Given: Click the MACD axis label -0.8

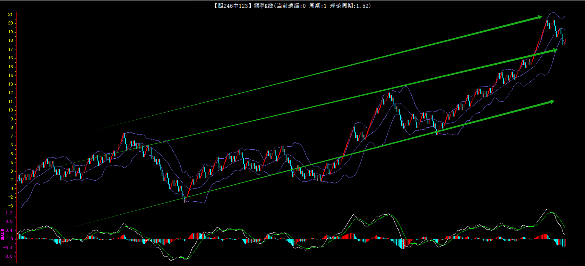Looking at the screenshot, I should pos(8,256).
